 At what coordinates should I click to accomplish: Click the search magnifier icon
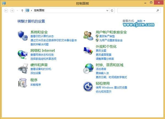(158, 10)
